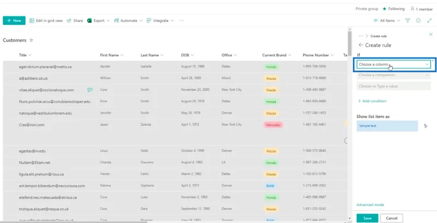Open Edit in grid view

[46, 21]
